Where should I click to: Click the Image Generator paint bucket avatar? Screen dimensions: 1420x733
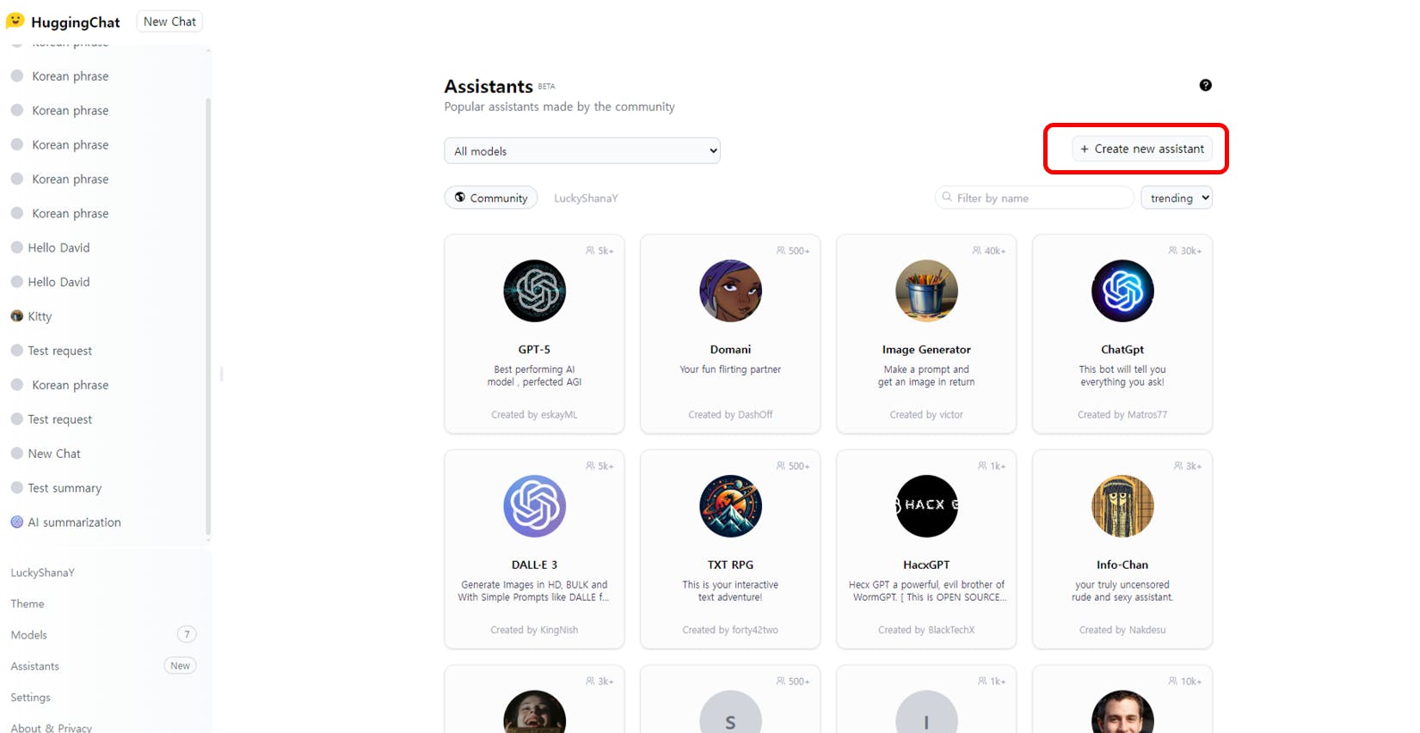pos(926,291)
